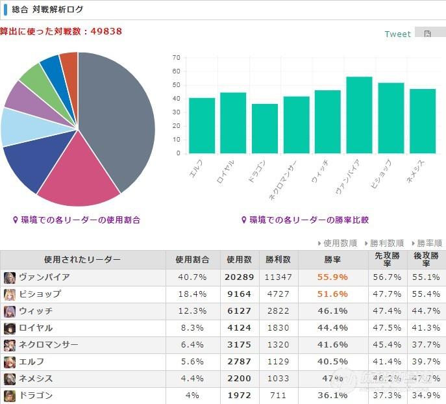Click the 先攻勝率 column header
The height and width of the screenshot is (404, 446).
pyautogui.click(x=387, y=259)
